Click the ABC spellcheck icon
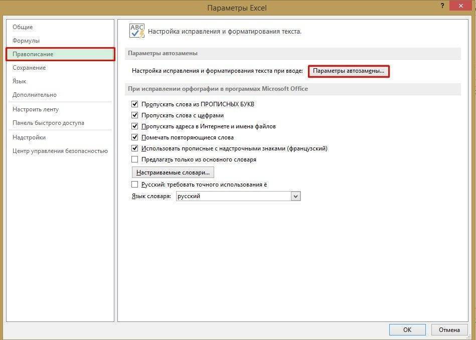 136,31
